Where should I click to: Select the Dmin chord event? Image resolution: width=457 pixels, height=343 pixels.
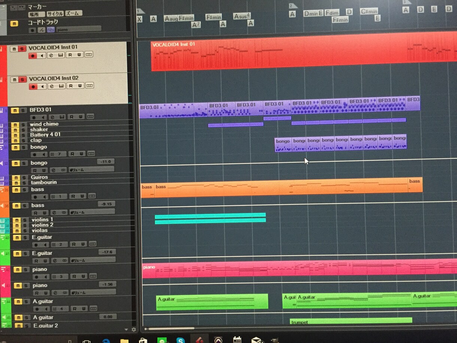(x=311, y=13)
